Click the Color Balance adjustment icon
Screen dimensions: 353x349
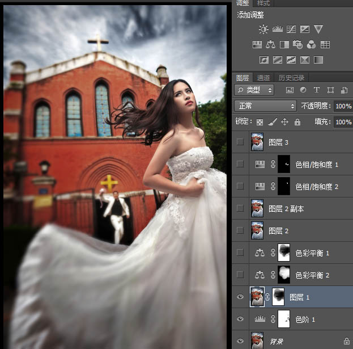pyautogui.click(x=270, y=44)
